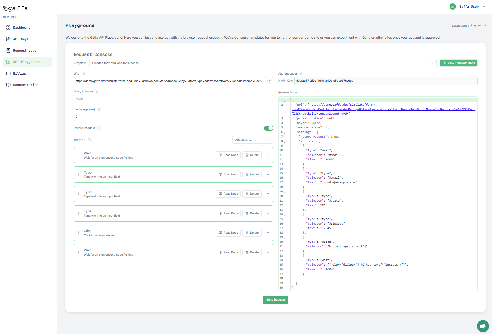The image size is (492, 334).
Task: Open the Template dropdown
Action: point(263,63)
